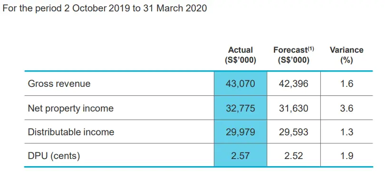Select the Distributable income forecast 29,593
Viewport: 385px width, 187px height.
(x=293, y=132)
